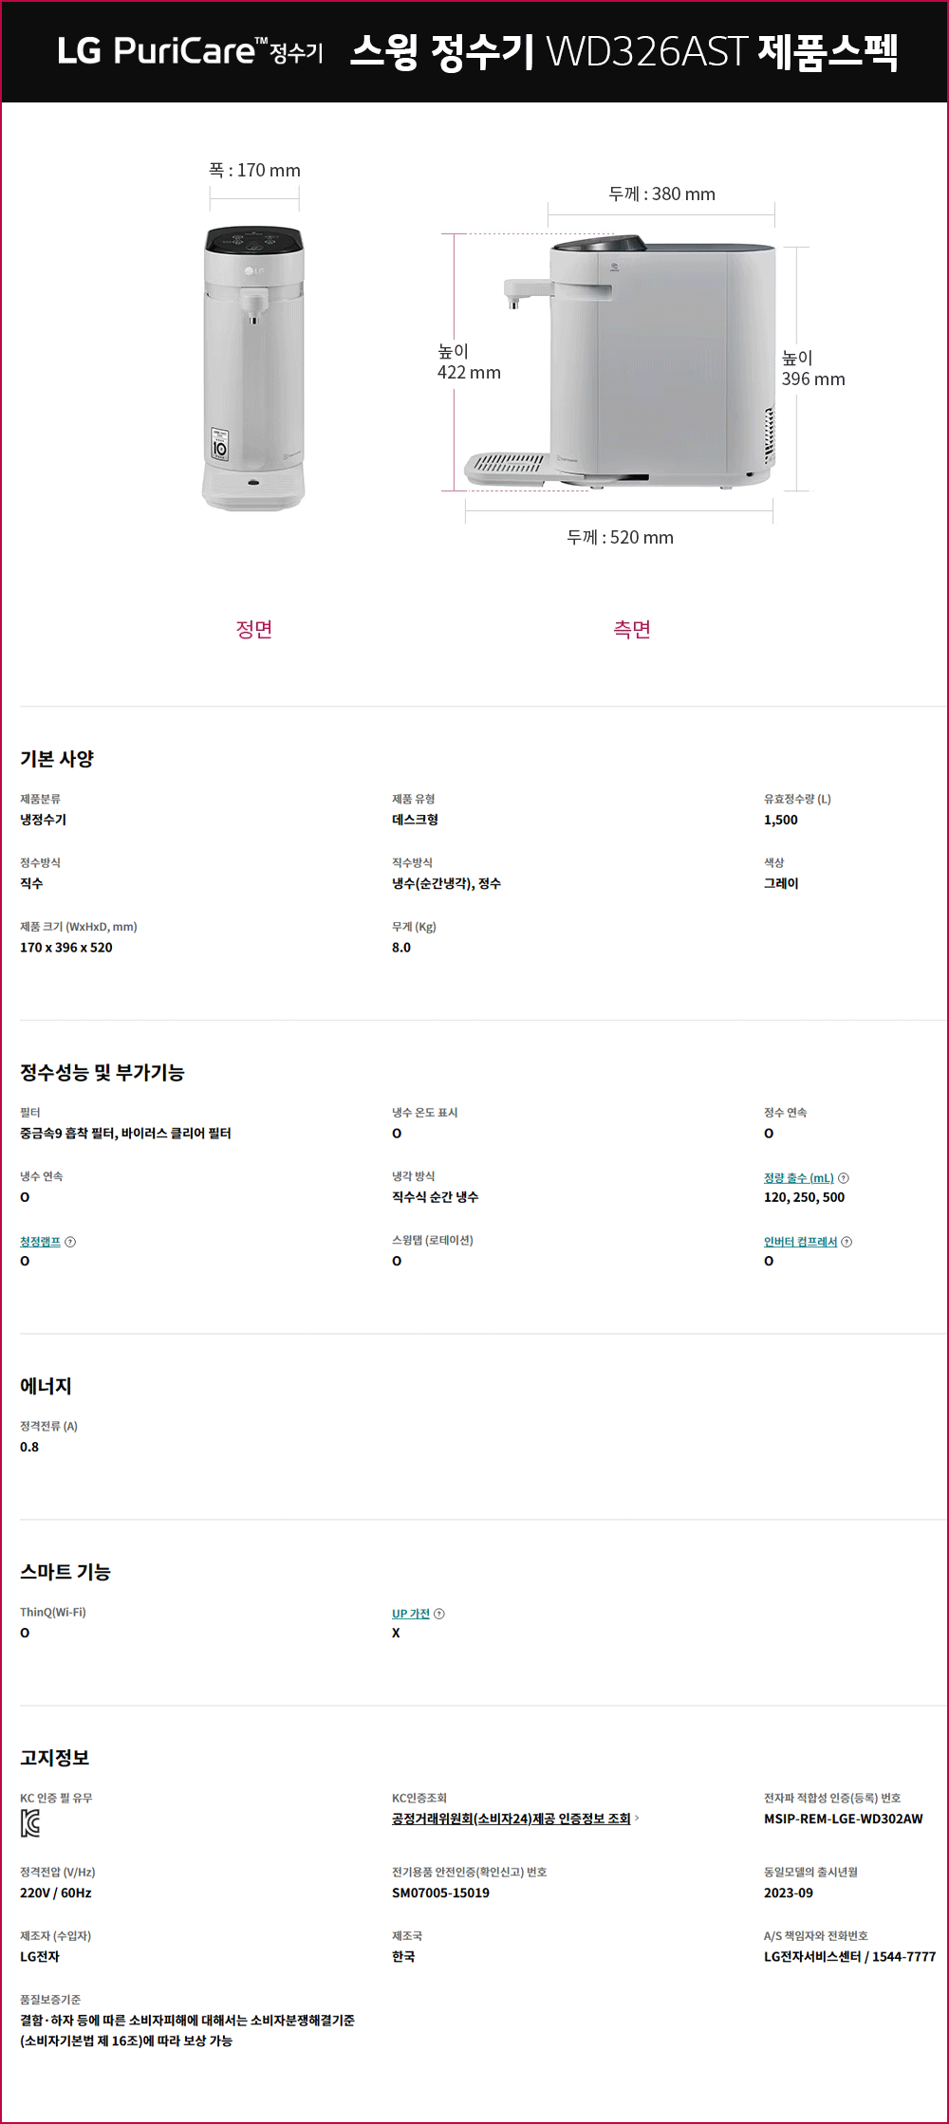
Task: Open the 인버터 컴프레서 link
Action: tap(801, 1242)
